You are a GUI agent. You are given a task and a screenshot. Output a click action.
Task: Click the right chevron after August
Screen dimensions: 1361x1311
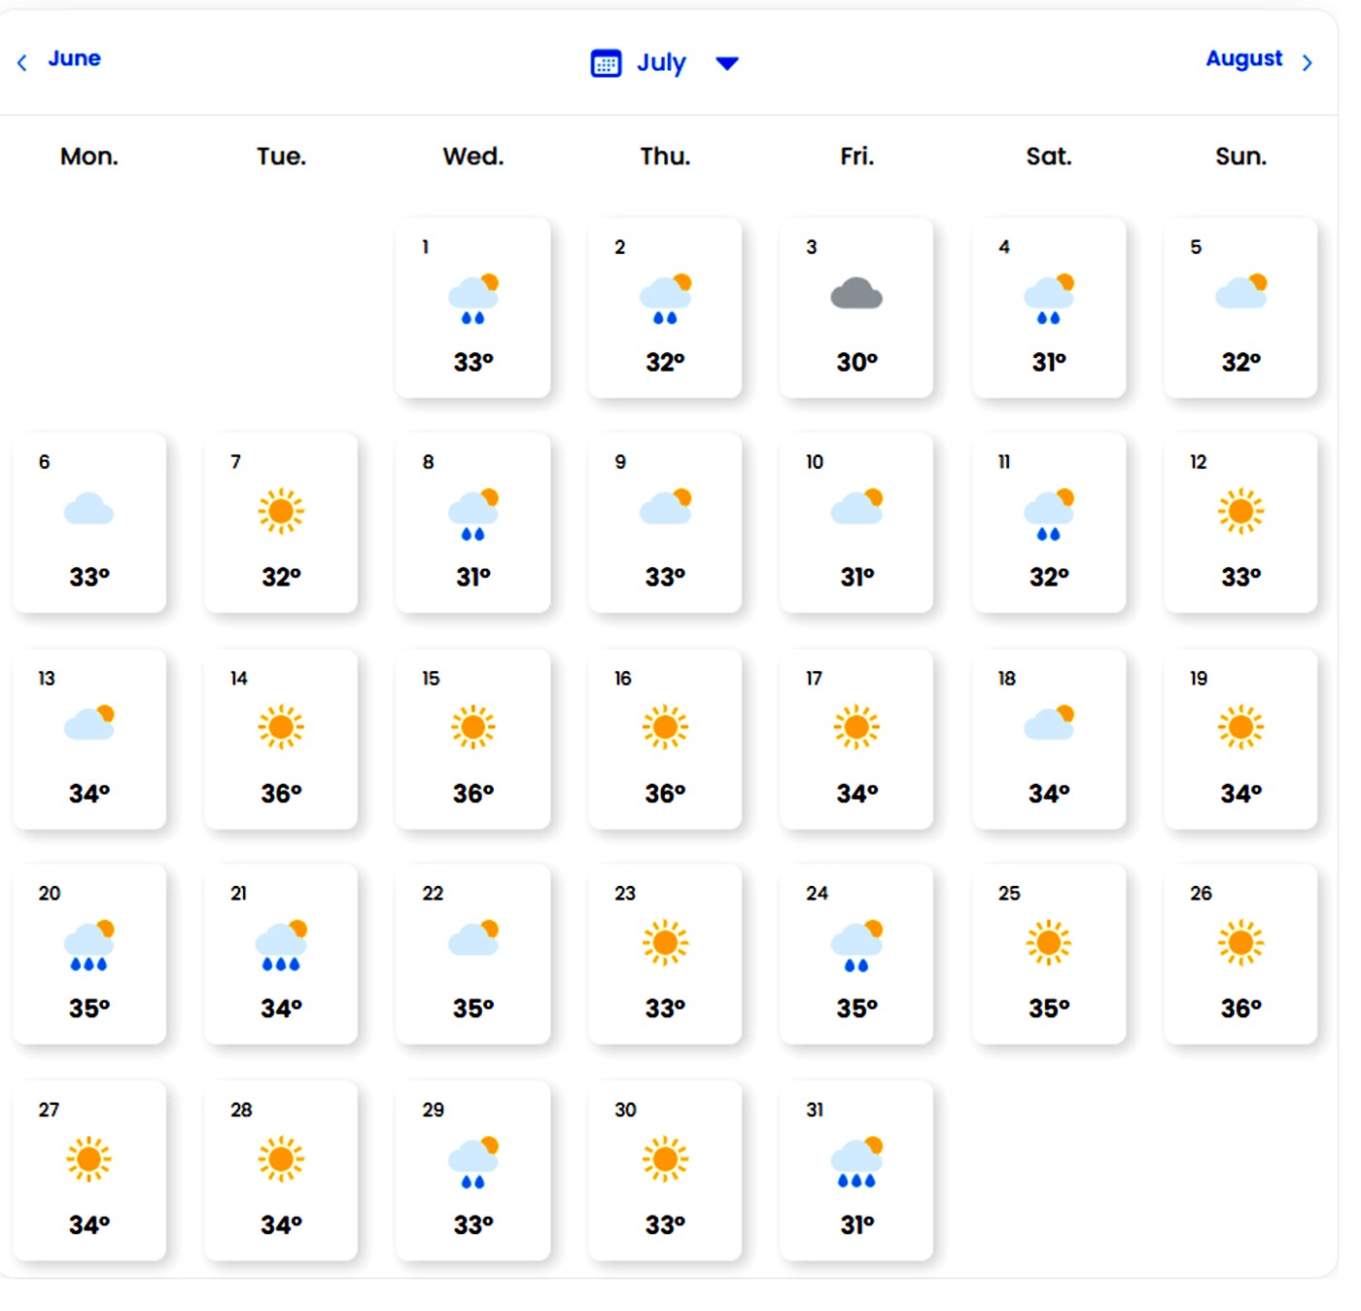[1308, 63]
